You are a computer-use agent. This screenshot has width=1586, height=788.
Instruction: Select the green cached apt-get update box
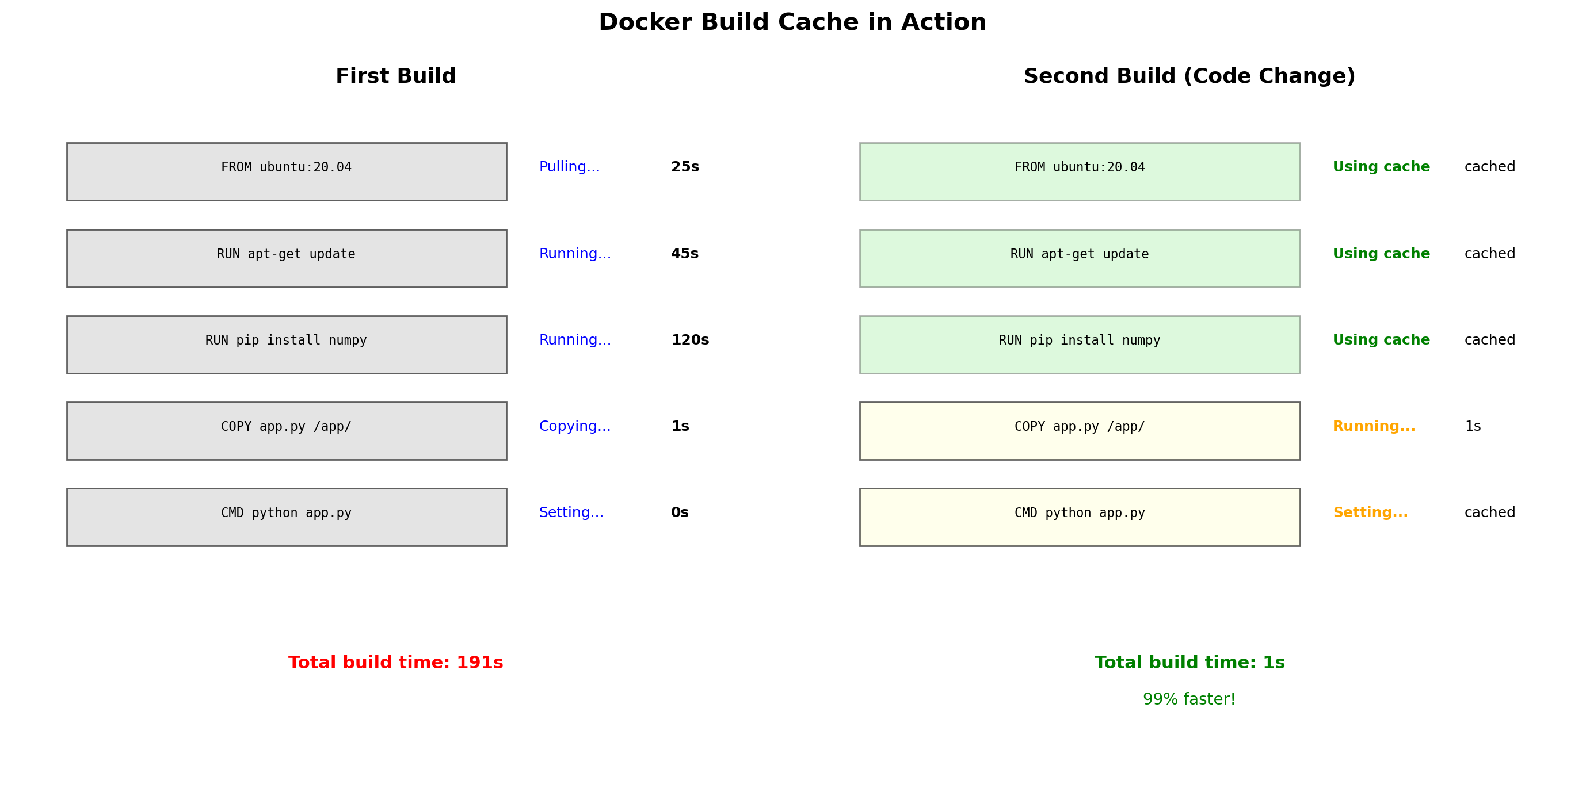[x=1079, y=258]
